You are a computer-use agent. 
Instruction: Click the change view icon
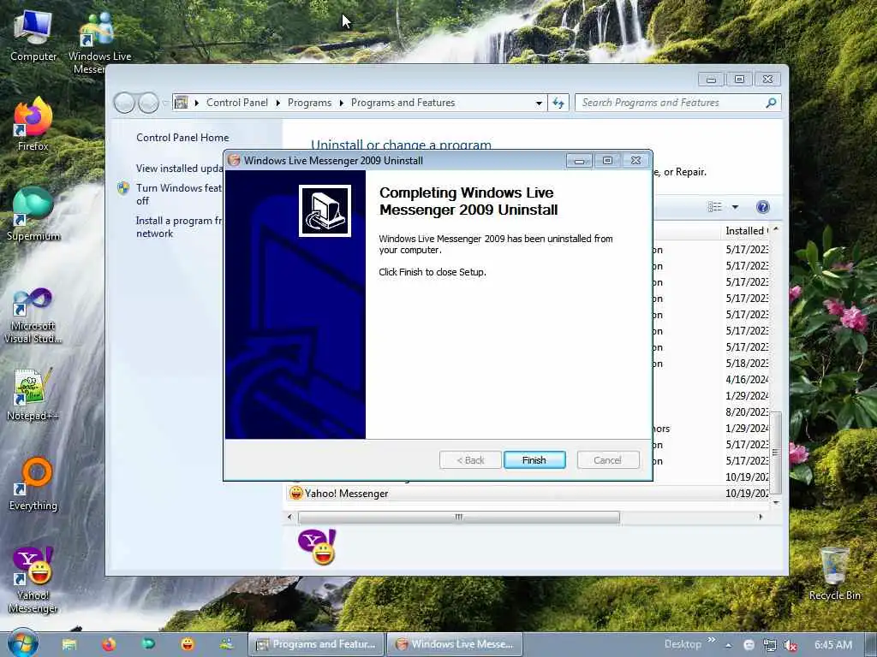[x=715, y=207]
